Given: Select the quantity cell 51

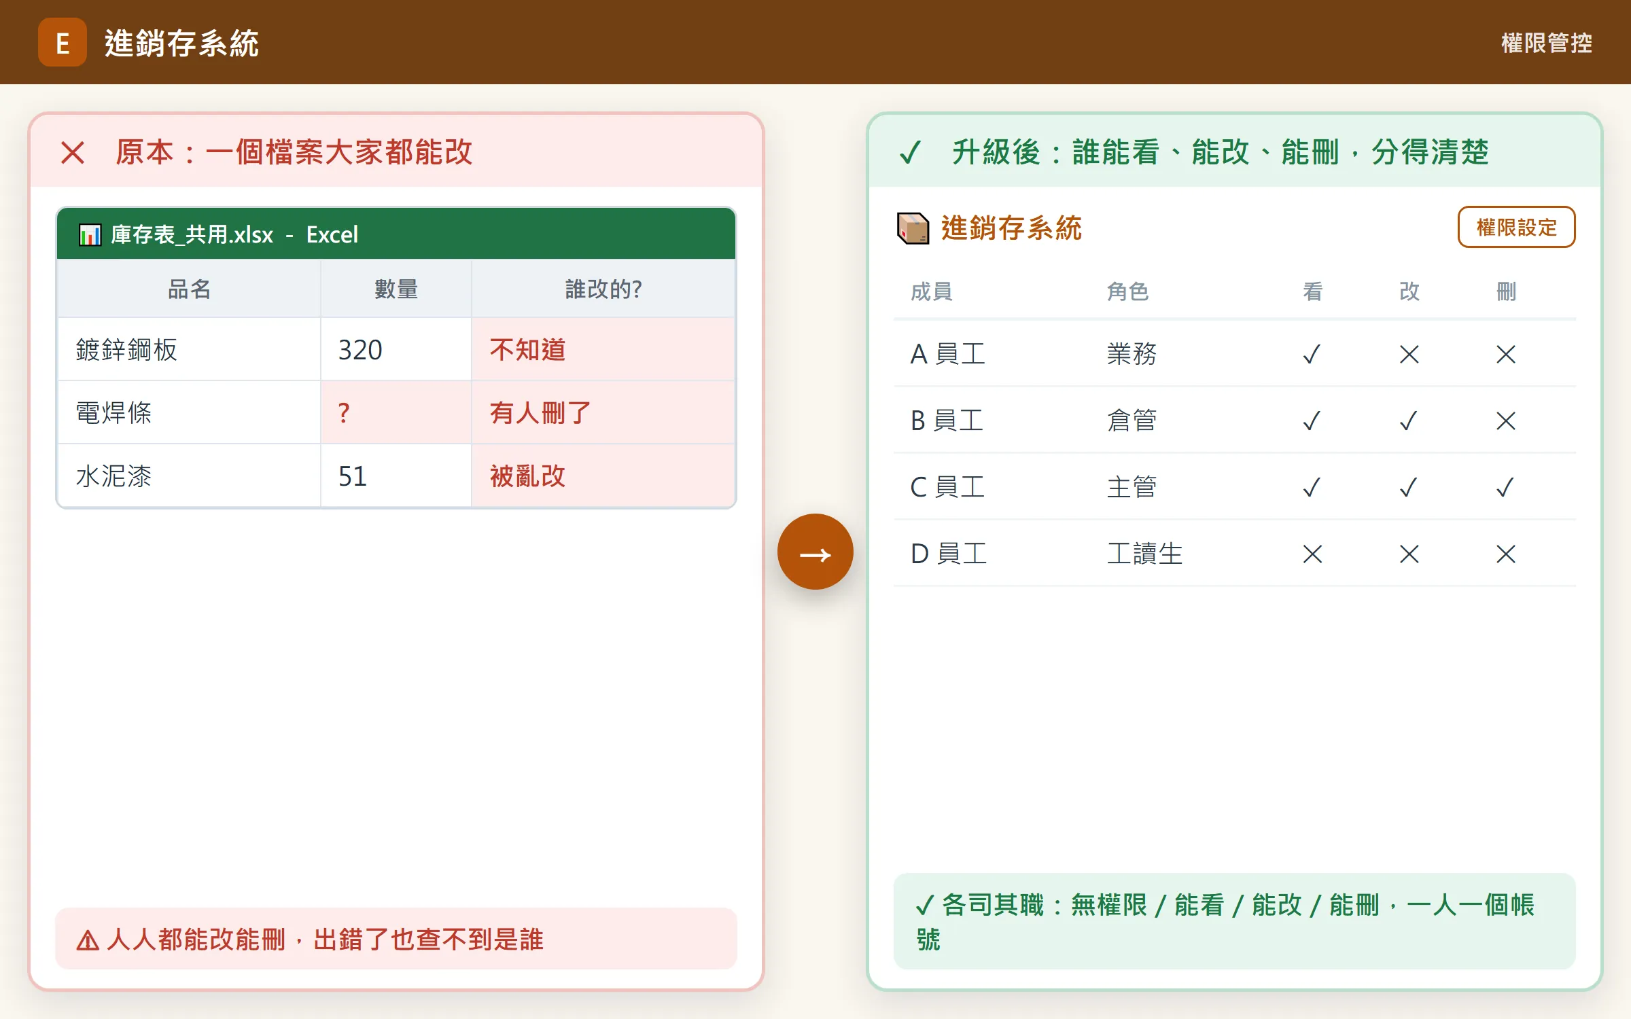Looking at the screenshot, I should (x=396, y=476).
